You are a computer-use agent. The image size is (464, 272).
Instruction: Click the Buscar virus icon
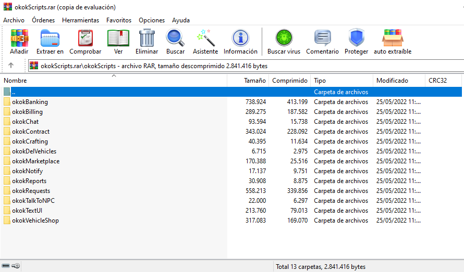point(284,38)
